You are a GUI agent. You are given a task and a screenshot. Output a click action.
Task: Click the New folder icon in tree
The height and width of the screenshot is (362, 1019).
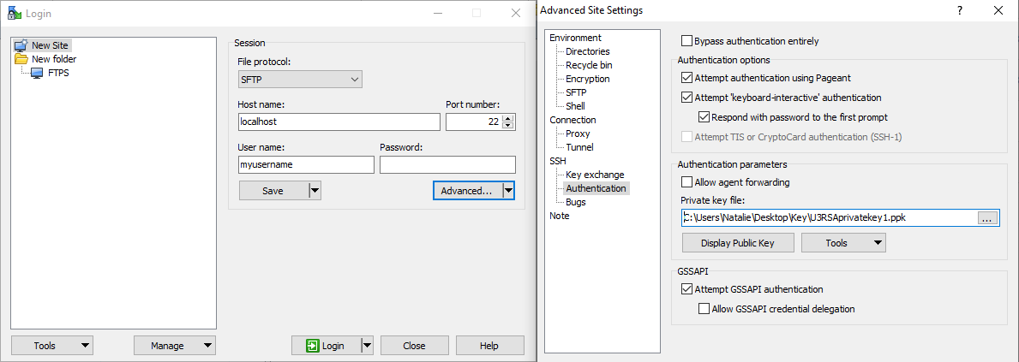point(21,59)
